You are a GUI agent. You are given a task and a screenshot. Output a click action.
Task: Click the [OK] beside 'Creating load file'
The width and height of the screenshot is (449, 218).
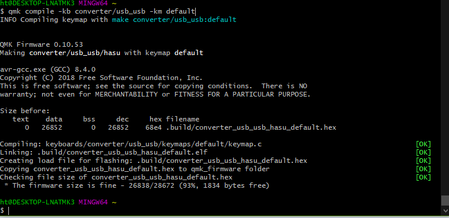pos(423,161)
